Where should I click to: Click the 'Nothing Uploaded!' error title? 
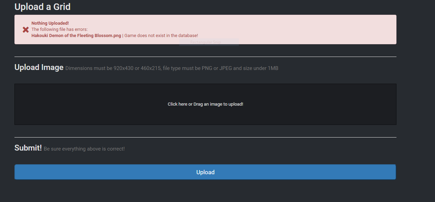tap(50, 23)
